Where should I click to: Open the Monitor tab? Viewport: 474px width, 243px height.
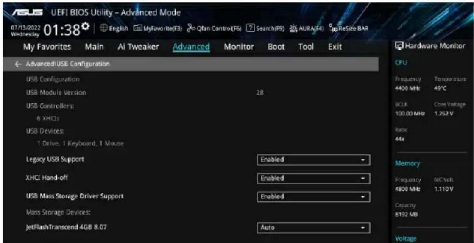pos(239,47)
